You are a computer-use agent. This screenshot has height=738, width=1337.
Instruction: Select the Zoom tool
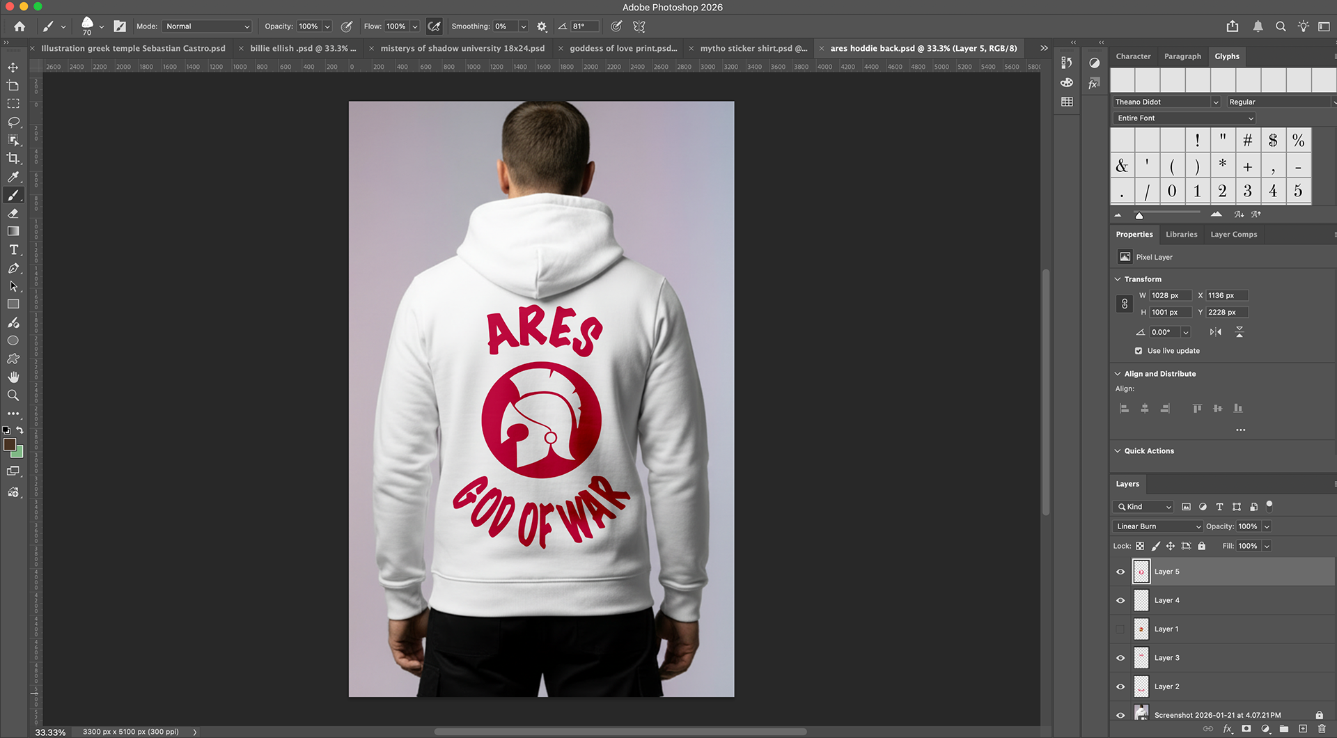(13, 395)
